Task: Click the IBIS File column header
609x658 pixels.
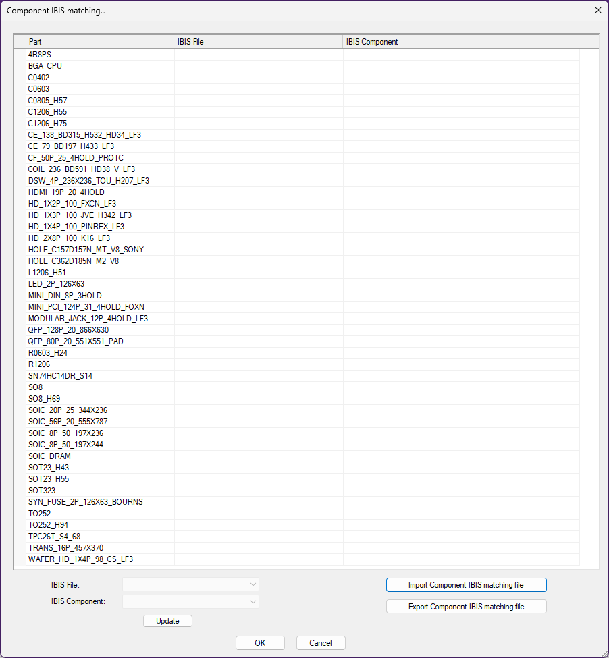Action: pos(258,42)
